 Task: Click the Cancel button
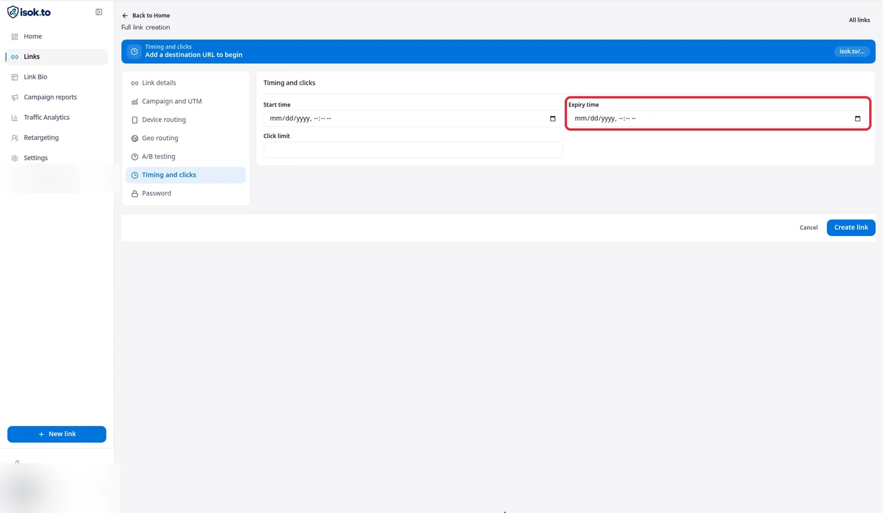pos(809,228)
